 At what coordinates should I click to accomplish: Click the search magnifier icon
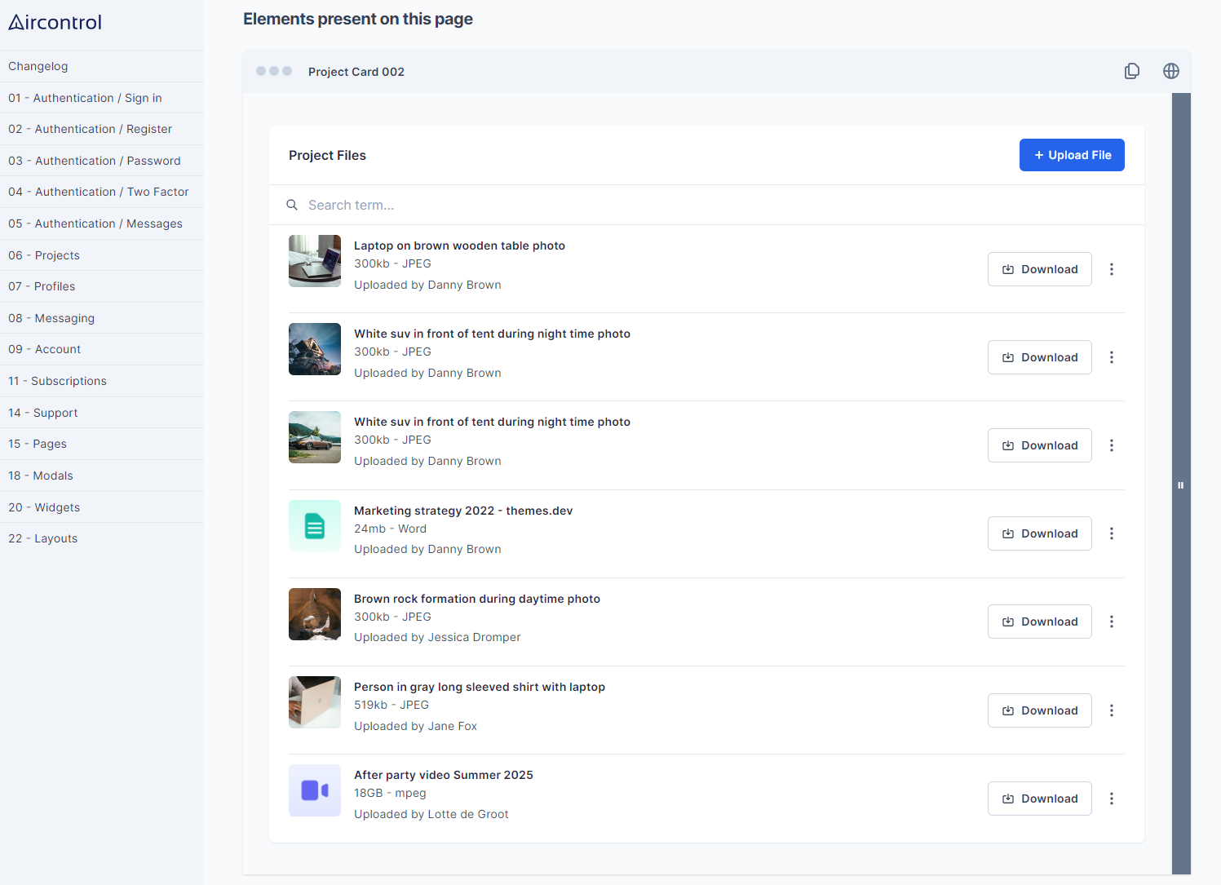tap(292, 205)
